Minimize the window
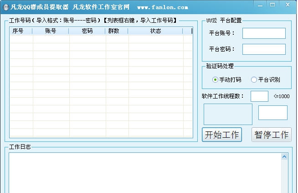298x193 pixels. 260,5
